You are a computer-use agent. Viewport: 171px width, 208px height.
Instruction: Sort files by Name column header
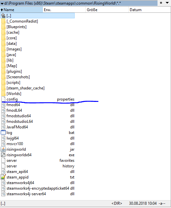[22, 10]
